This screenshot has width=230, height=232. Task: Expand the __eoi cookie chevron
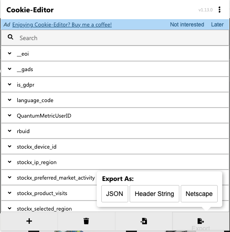coord(10,53)
